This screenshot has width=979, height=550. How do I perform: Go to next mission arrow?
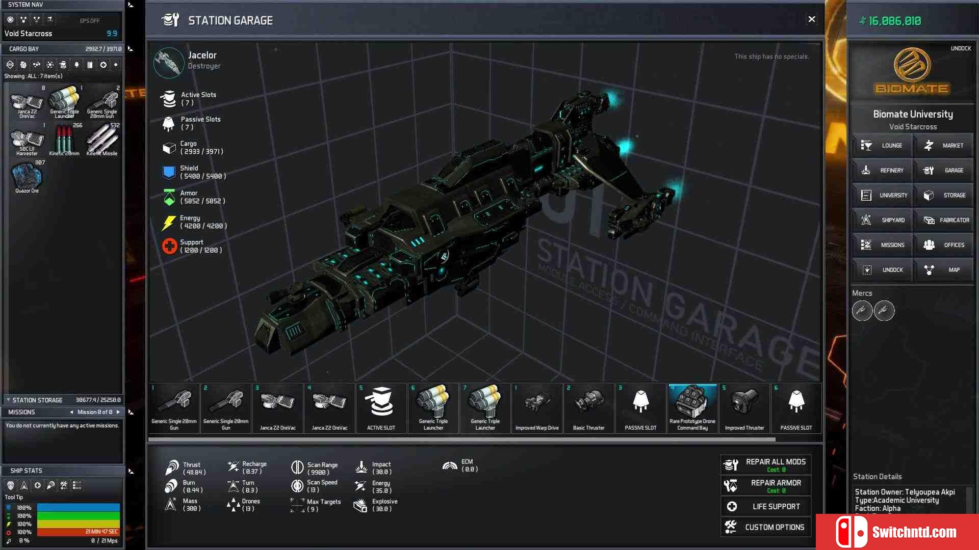(x=118, y=412)
